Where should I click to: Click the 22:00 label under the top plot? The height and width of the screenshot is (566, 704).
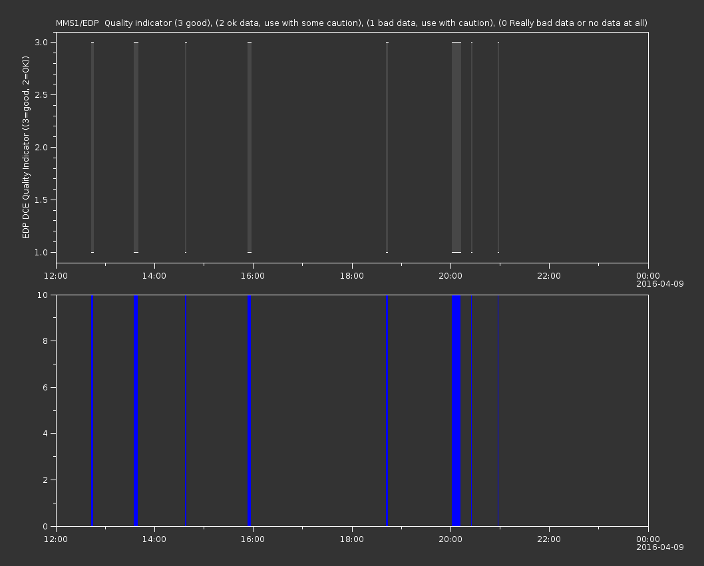[x=549, y=275]
